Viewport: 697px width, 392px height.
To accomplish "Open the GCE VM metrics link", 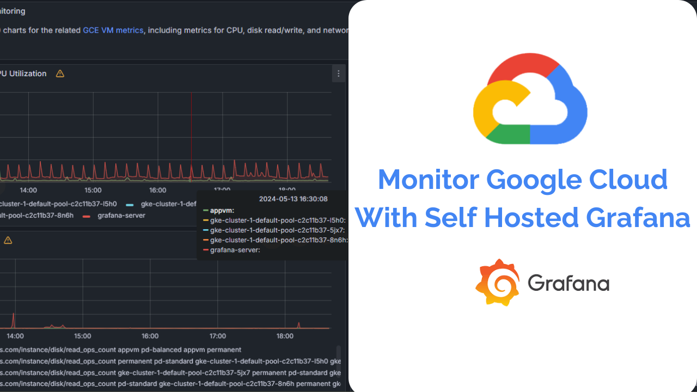I will pyautogui.click(x=113, y=30).
